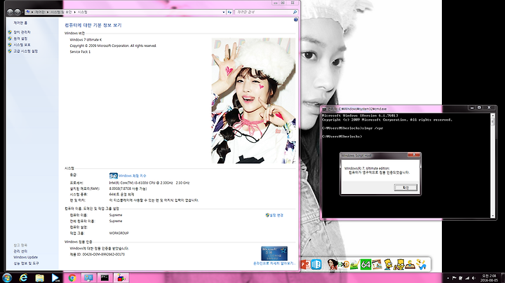Open Action Center link in sidebar
Viewport: 505px width, 283px height.
(x=20, y=251)
